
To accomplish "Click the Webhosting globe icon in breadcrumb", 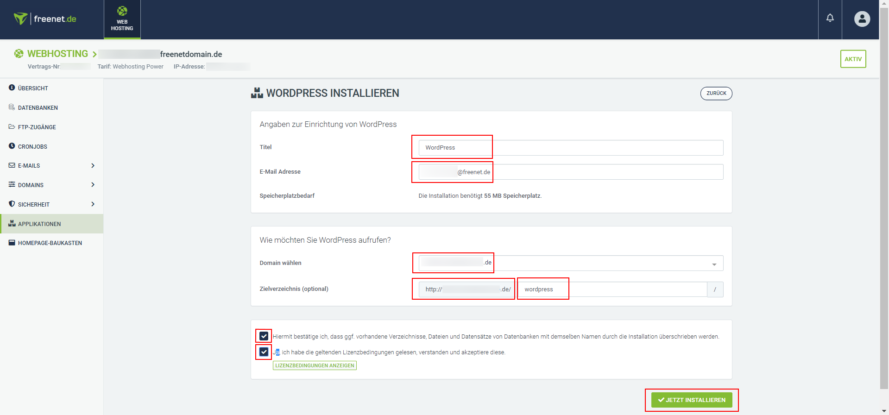I will click(x=19, y=54).
